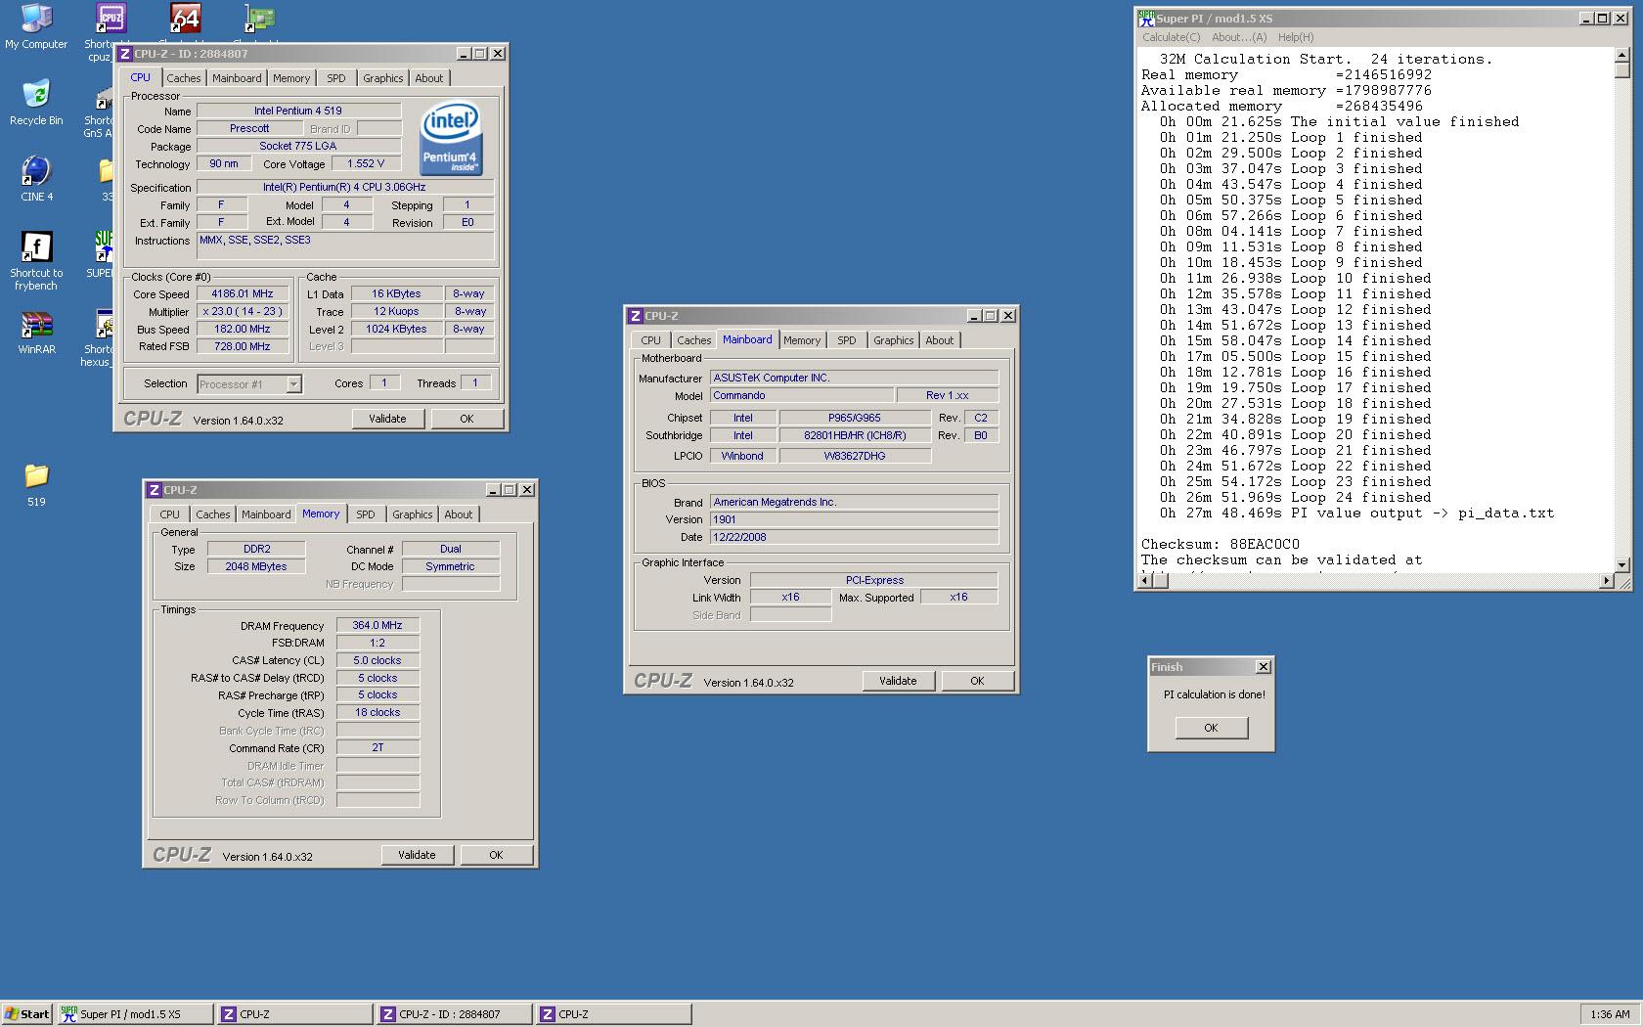Click the Intel Pentium 4 logo in CPU-Z
Viewport: 1643px width, 1027px height.
[x=451, y=139]
